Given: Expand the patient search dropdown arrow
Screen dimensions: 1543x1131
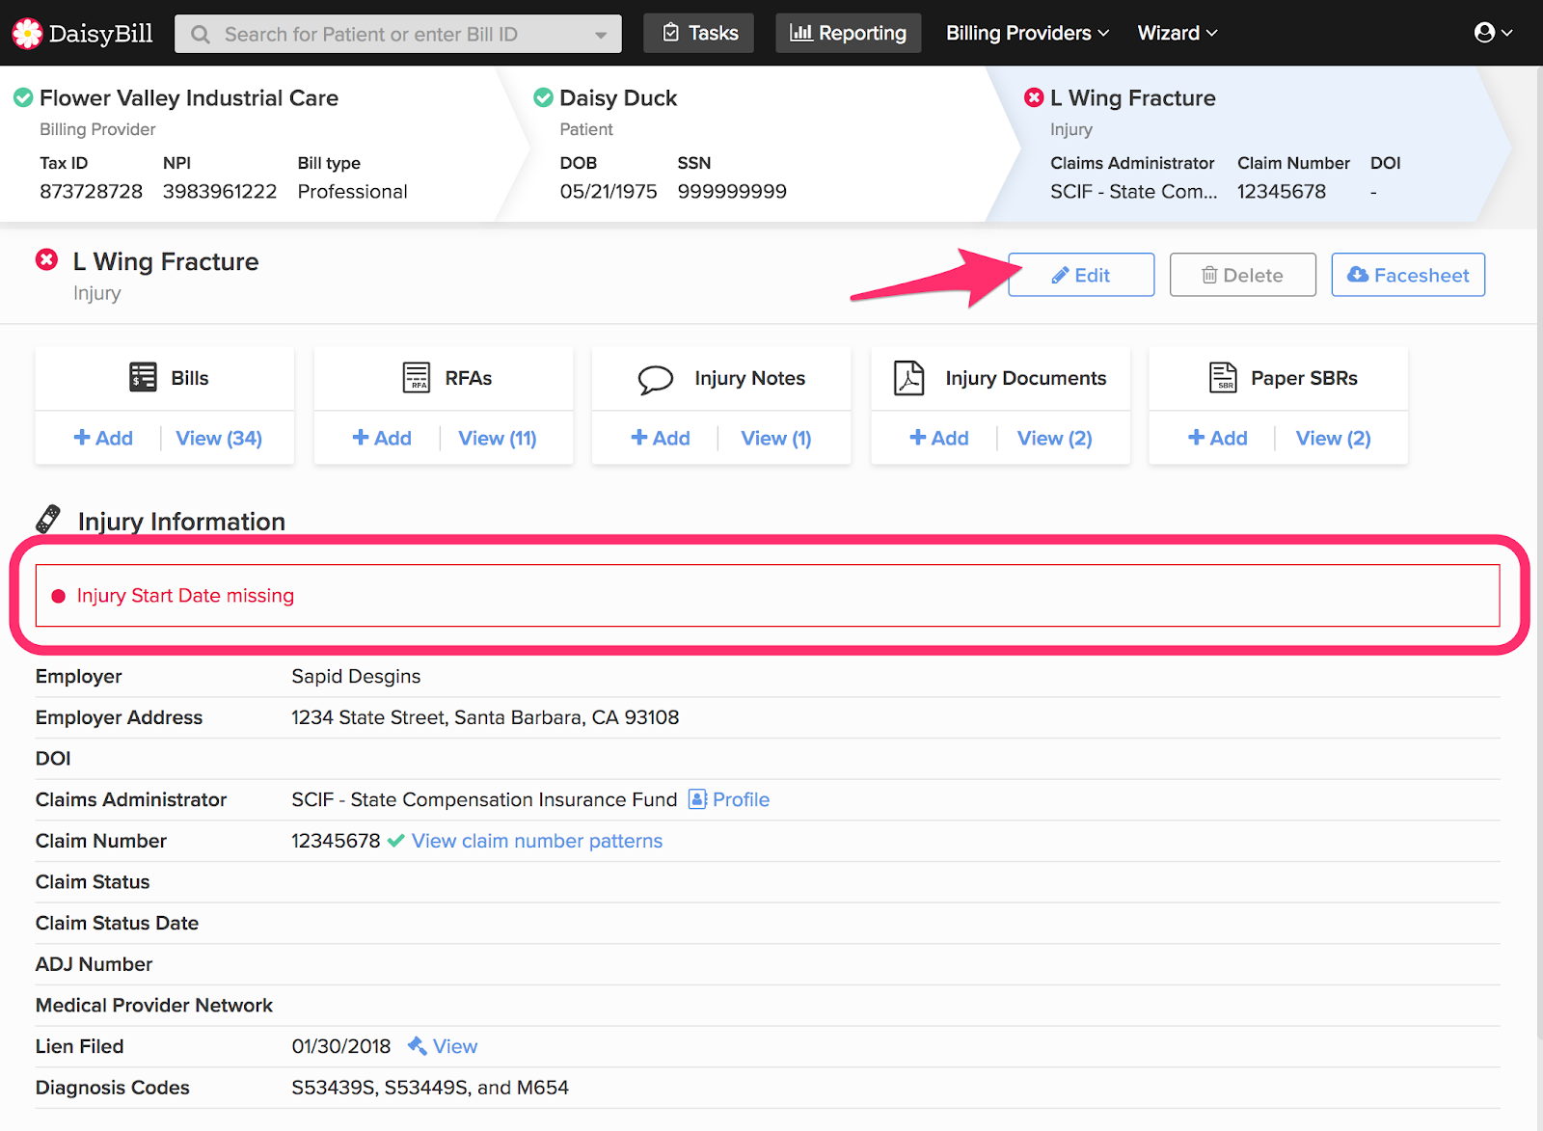Looking at the screenshot, I should (601, 35).
